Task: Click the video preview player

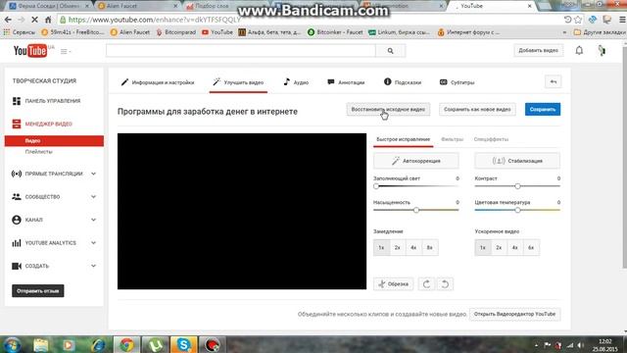Action: [242, 212]
